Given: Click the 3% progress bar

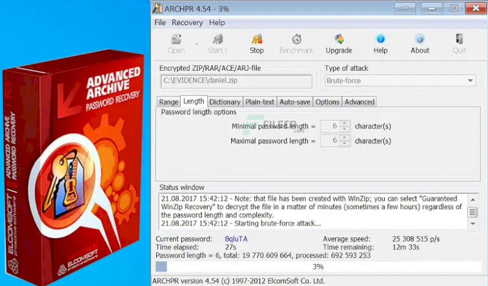Looking at the screenshot, I should tap(318, 266).
